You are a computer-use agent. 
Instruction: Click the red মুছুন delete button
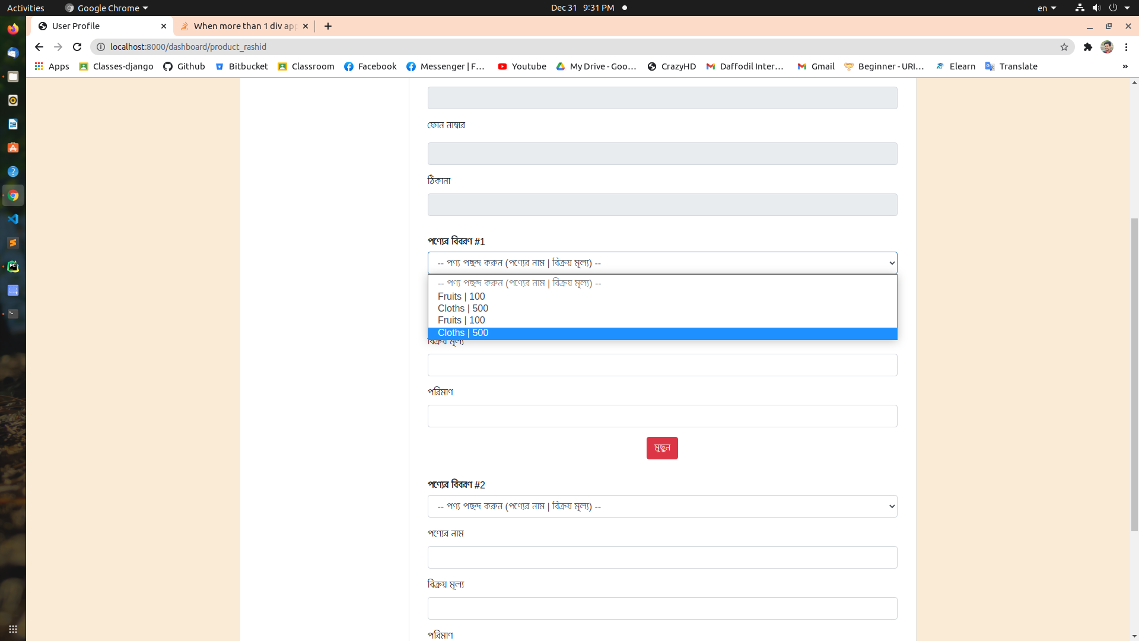662,448
